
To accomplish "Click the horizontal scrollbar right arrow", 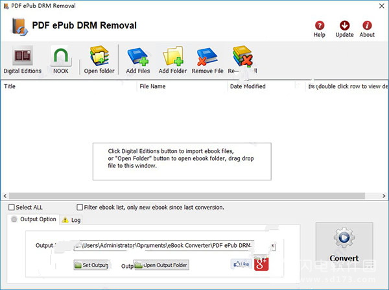I will coord(384,196).
